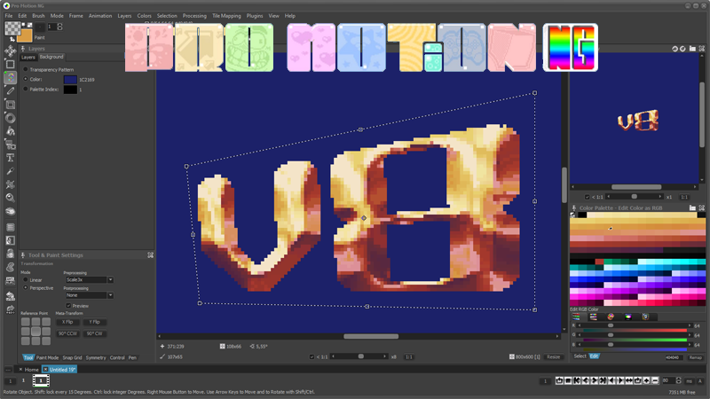The height and width of the screenshot is (399, 710).
Task: Enable the Preview checkbox
Action: click(x=68, y=306)
